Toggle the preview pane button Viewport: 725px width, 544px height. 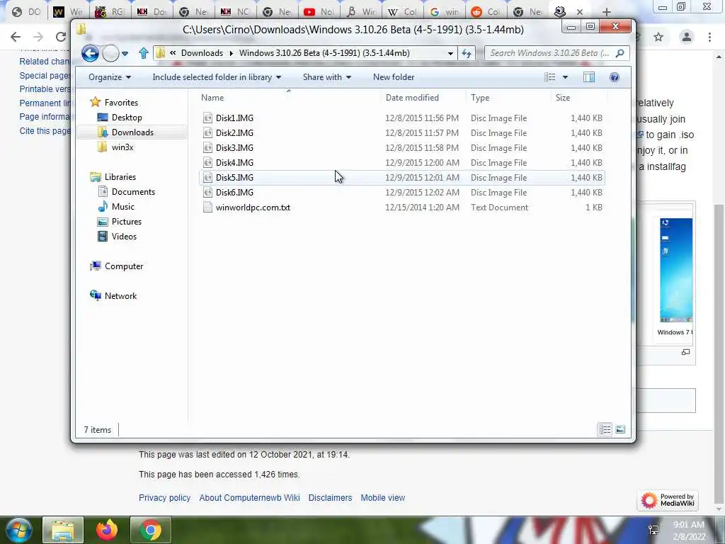point(589,77)
